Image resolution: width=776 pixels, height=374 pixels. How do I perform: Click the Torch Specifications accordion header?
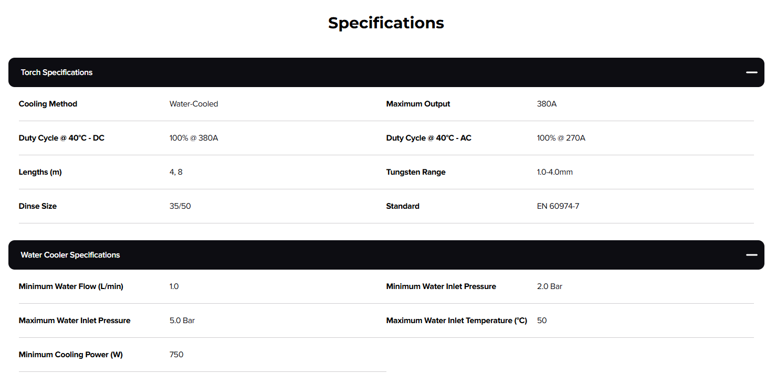pyautogui.click(x=57, y=72)
